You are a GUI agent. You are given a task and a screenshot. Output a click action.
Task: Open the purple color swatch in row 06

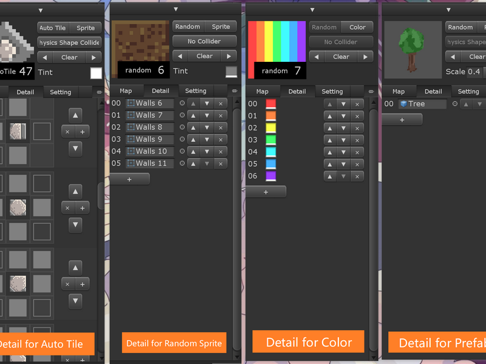click(271, 176)
